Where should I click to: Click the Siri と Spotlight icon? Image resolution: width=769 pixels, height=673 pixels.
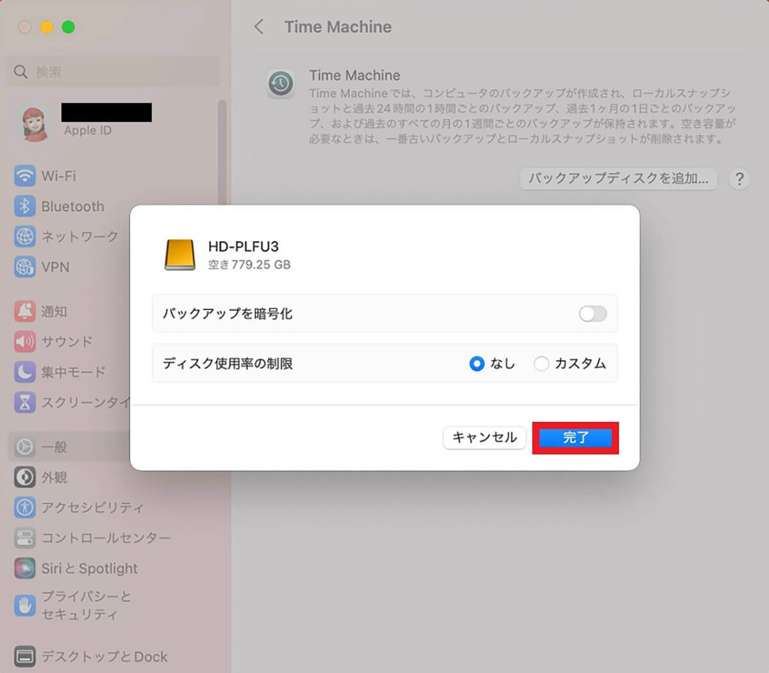tap(24, 568)
